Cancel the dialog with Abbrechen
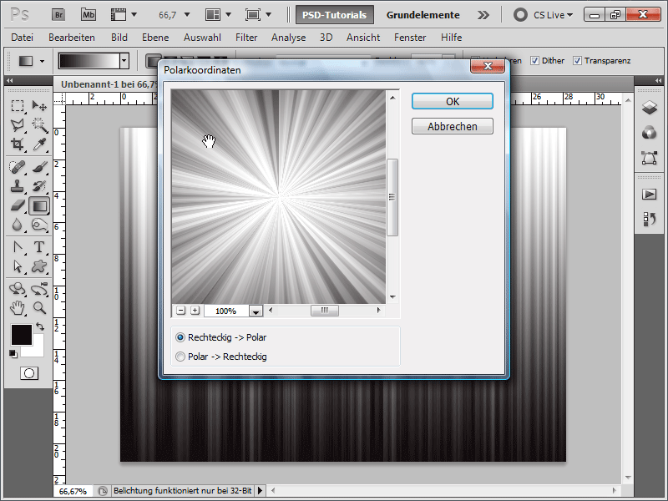 tap(453, 127)
